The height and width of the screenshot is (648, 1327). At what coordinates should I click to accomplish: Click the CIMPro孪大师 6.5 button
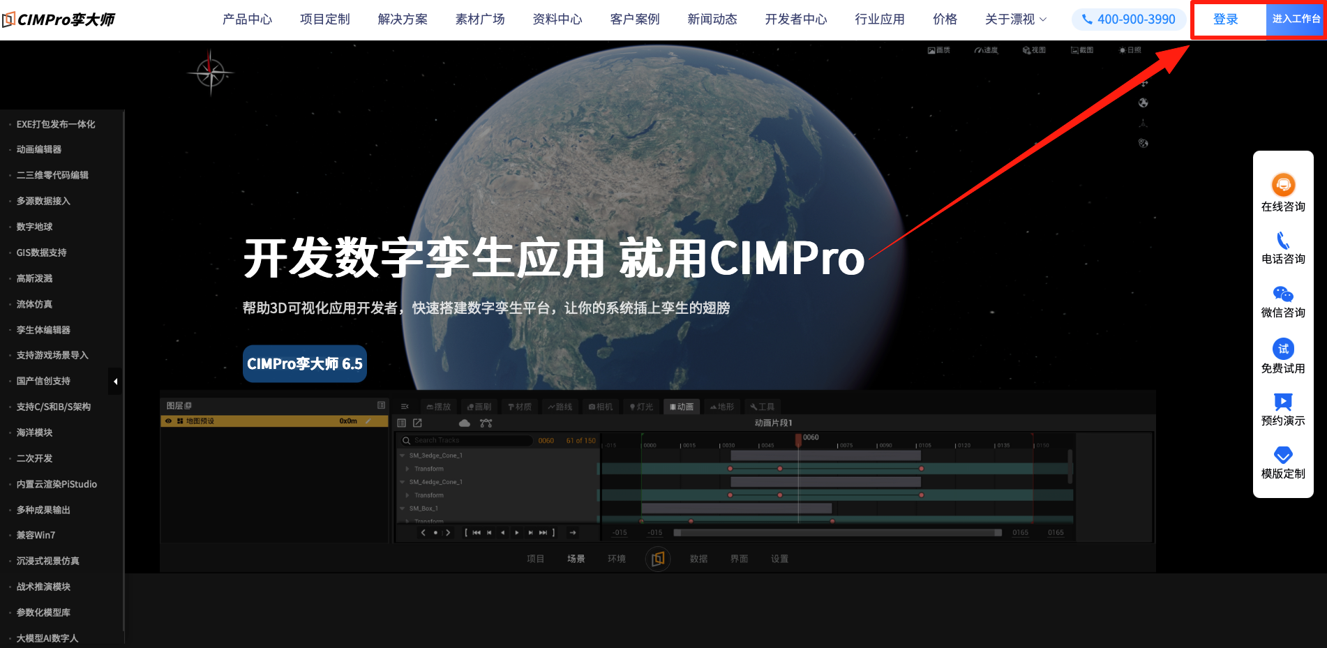tap(305, 364)
